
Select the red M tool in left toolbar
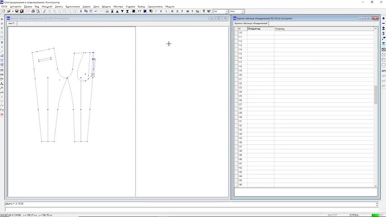click(2, 115)
